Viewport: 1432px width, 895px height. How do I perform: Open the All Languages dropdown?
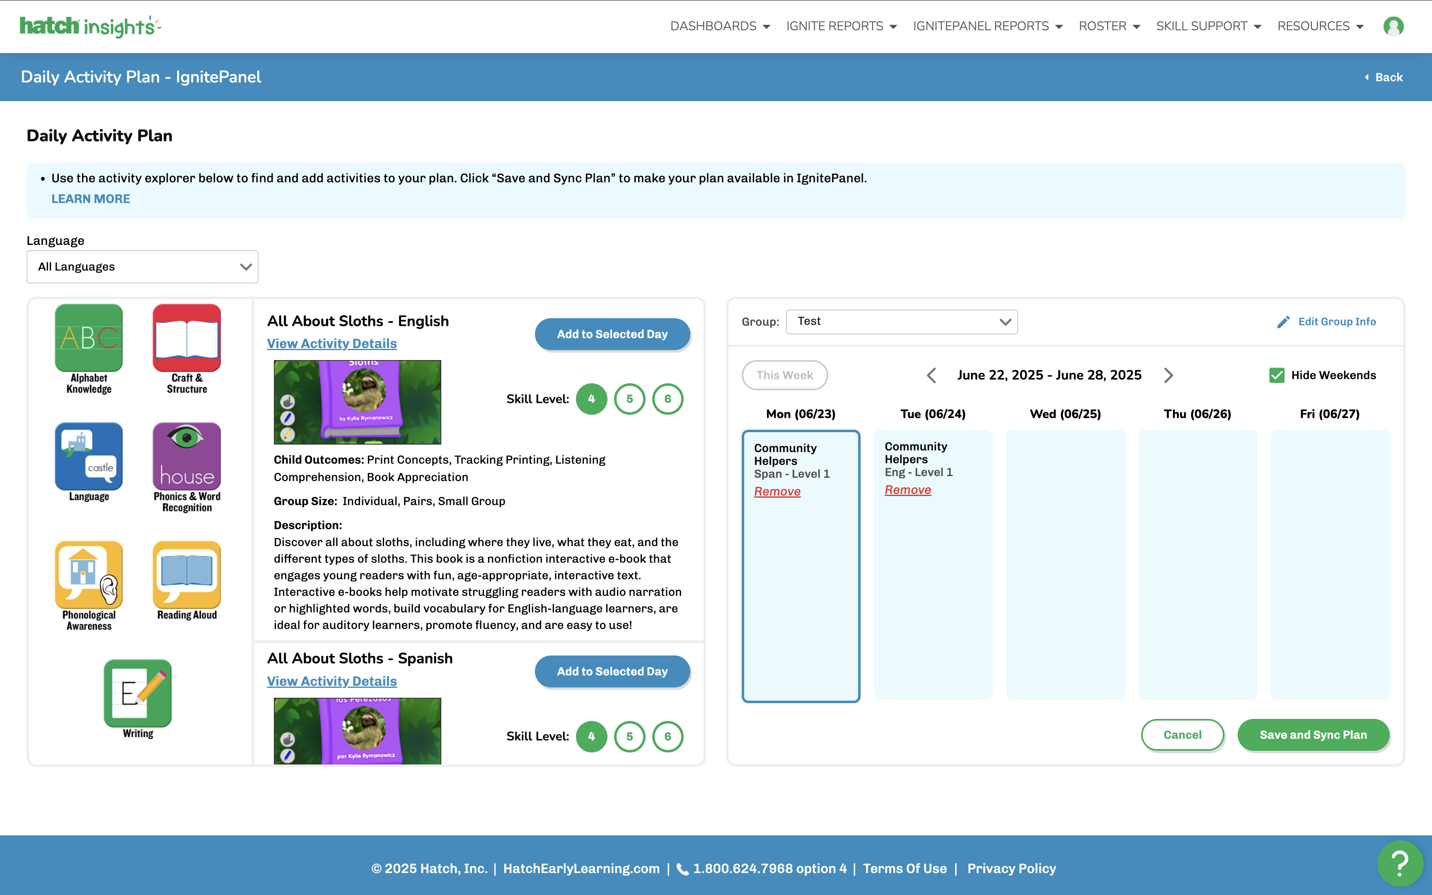click(142, 266)
